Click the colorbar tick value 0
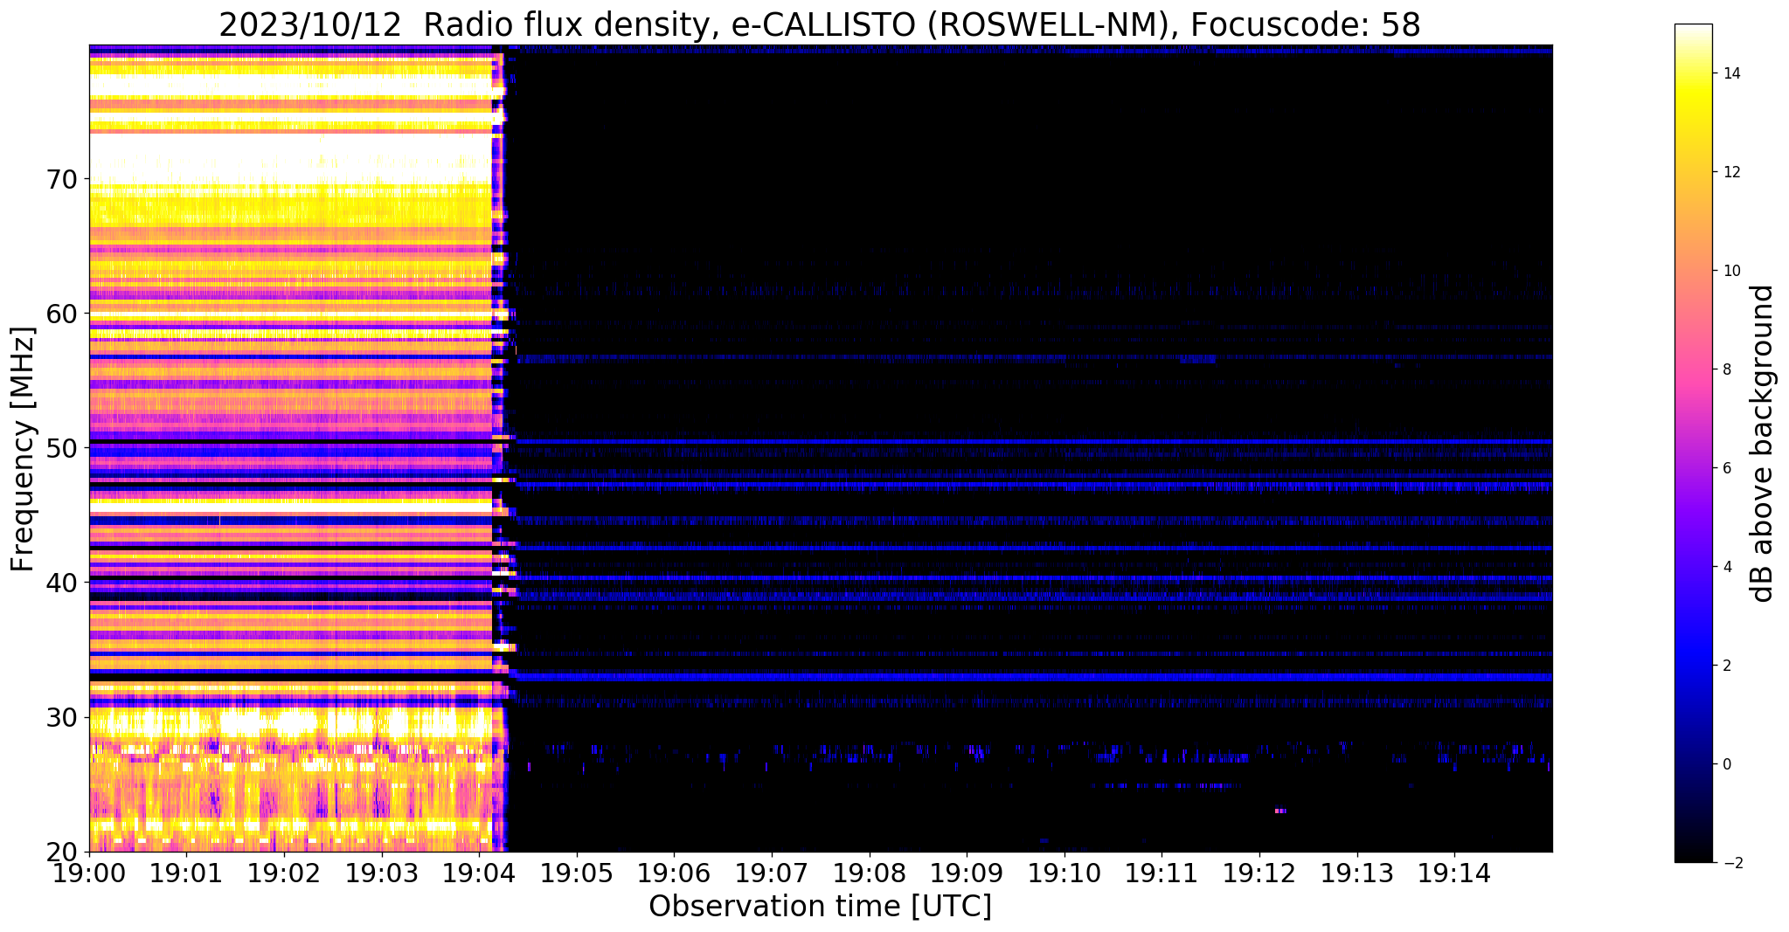This screenshot has height=932, width=1789. (1726, 764)
